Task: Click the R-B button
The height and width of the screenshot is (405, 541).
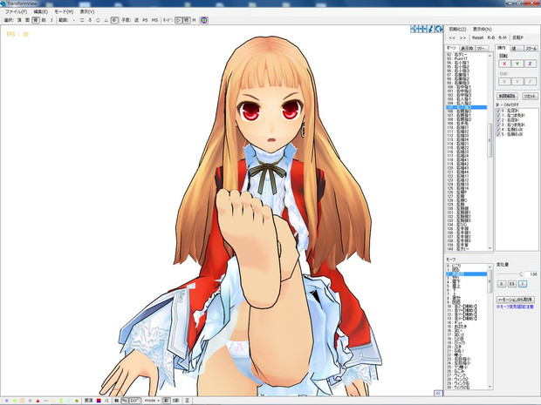Action: coord(490,37)
